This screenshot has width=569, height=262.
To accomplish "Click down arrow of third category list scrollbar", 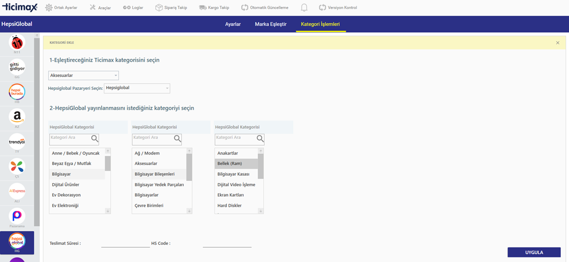I will coord(261,211).
